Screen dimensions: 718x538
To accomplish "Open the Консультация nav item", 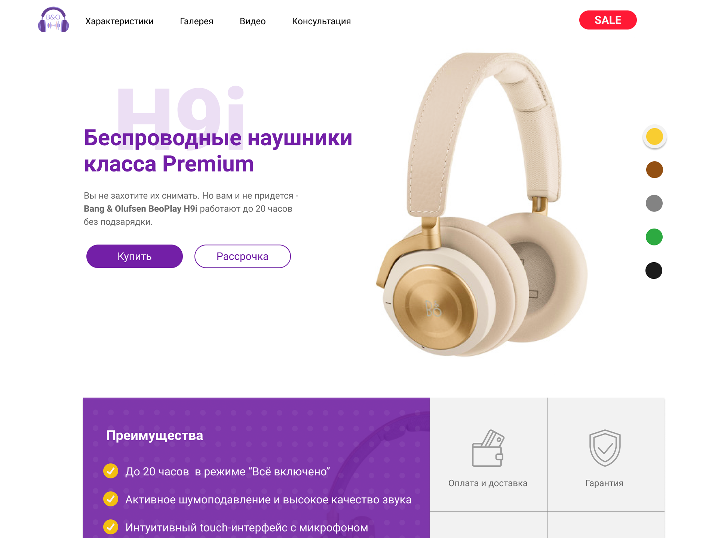I will tap(322, 21).
